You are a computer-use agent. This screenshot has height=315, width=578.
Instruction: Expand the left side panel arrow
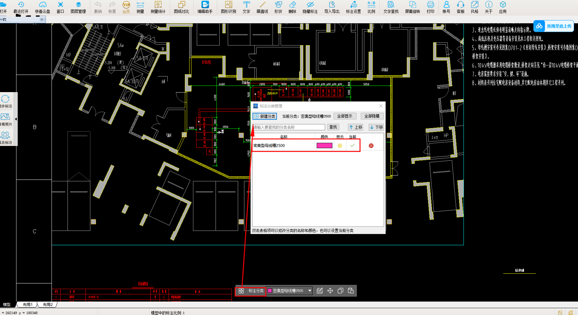[16, 119]
